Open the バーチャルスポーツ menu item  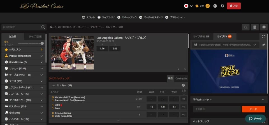coord(151,17)
